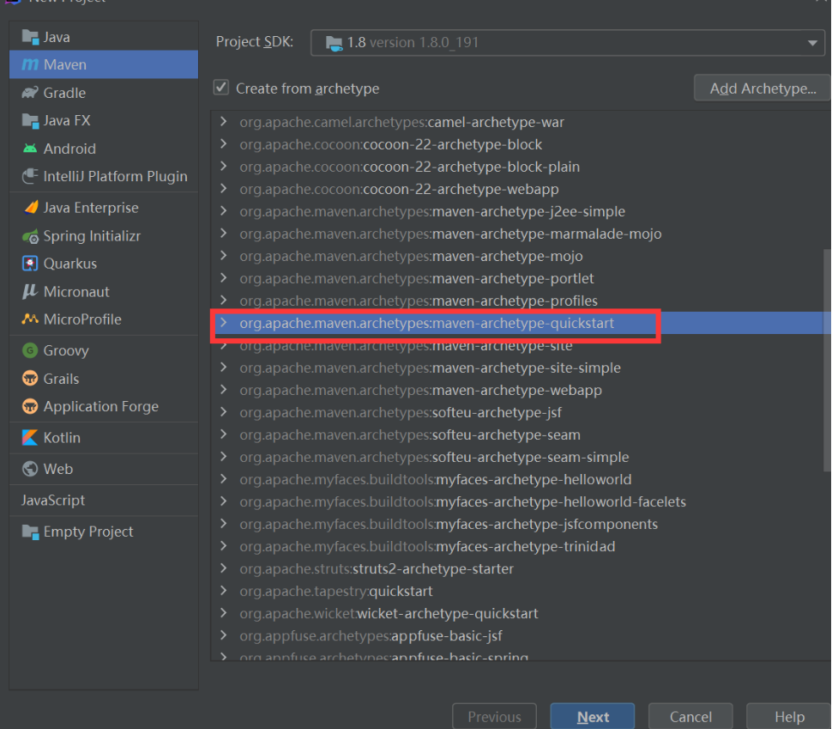Viewport: 832px width, 729px height.
Task: Click the SDK folder icon in combo box
Action: click(x=334, y=43)
